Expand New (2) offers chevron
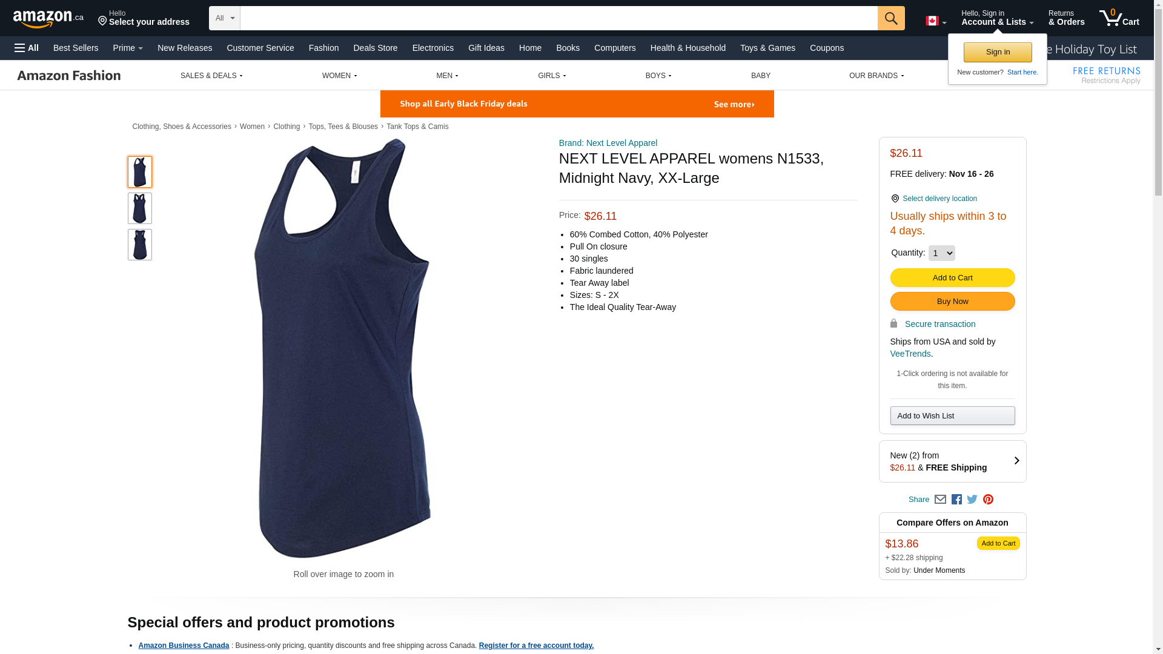This screenshot has width=1163, height=654. point(1016,461)
